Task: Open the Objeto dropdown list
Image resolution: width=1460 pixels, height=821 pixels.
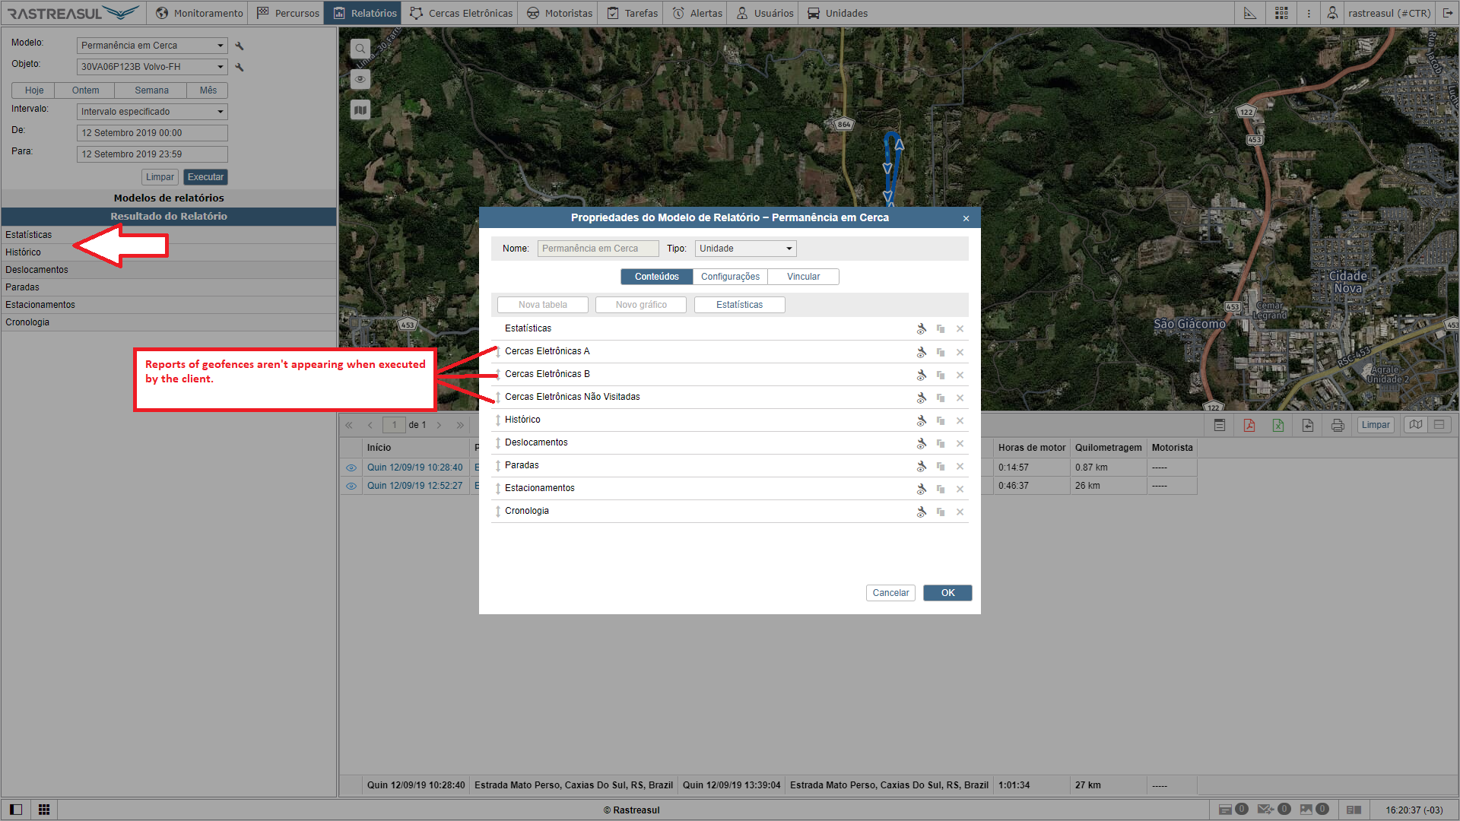Action: click(152, 67)
